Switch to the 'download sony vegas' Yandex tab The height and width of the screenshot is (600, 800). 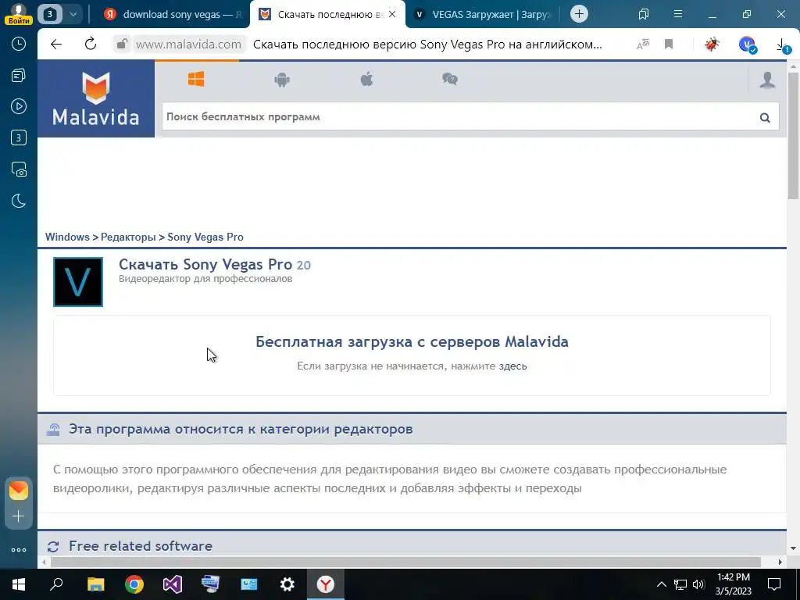pyautogui.click(x=173, y=14)
